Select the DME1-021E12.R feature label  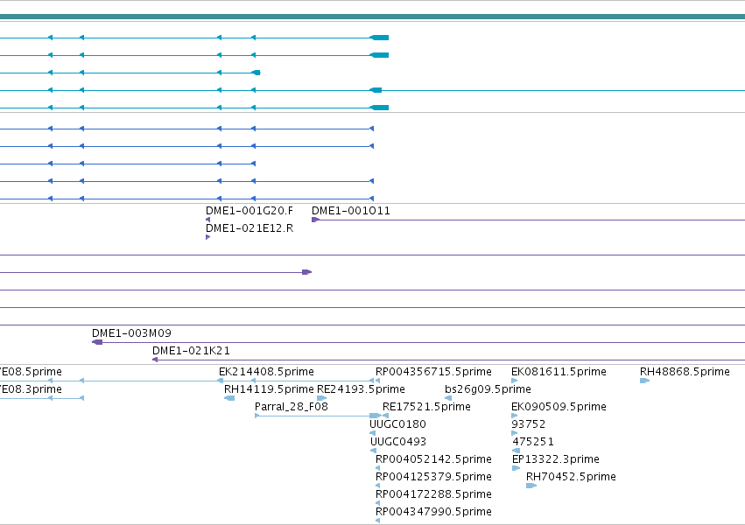[250, 228]
